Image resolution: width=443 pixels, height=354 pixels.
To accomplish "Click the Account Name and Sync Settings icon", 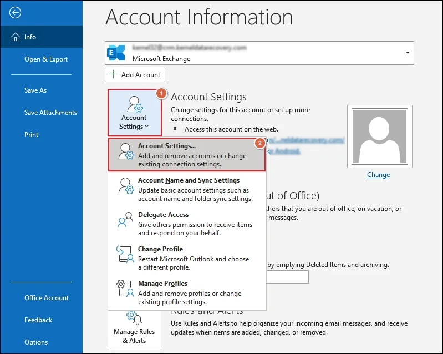I will pyautogui.click(x=126, y=186).
